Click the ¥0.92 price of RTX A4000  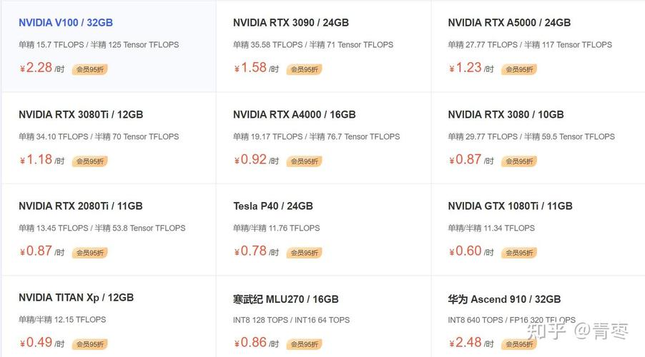point(251,159)
